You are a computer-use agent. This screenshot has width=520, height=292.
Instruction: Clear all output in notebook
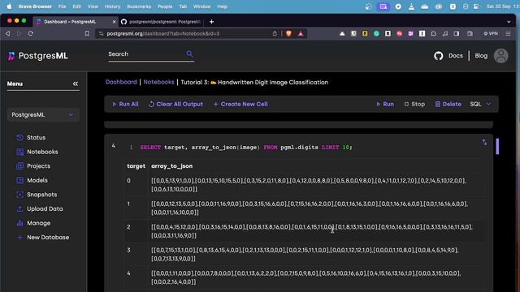175,104
